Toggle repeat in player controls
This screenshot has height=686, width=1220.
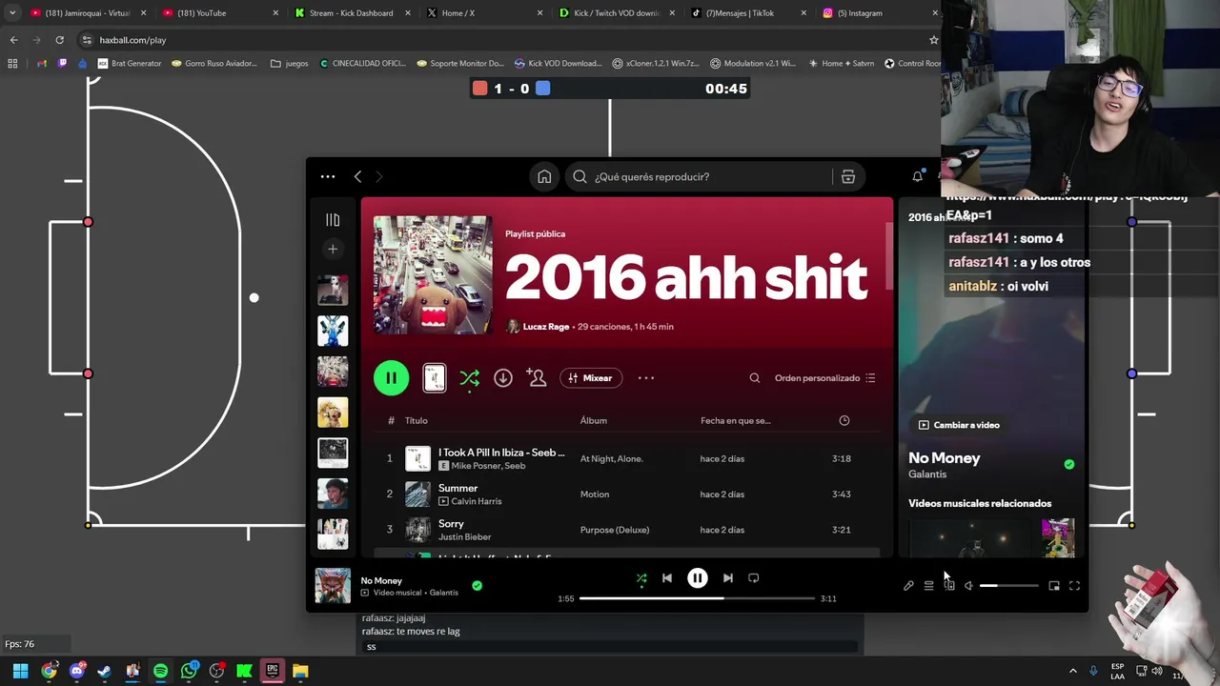coord(753,578)
